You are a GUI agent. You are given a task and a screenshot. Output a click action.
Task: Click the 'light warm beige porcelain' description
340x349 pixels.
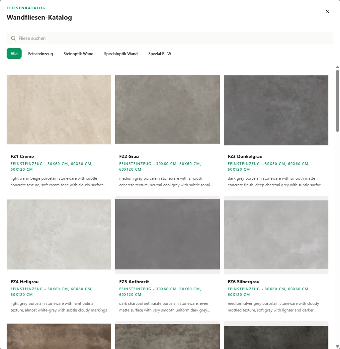click(x=58, y=182)
